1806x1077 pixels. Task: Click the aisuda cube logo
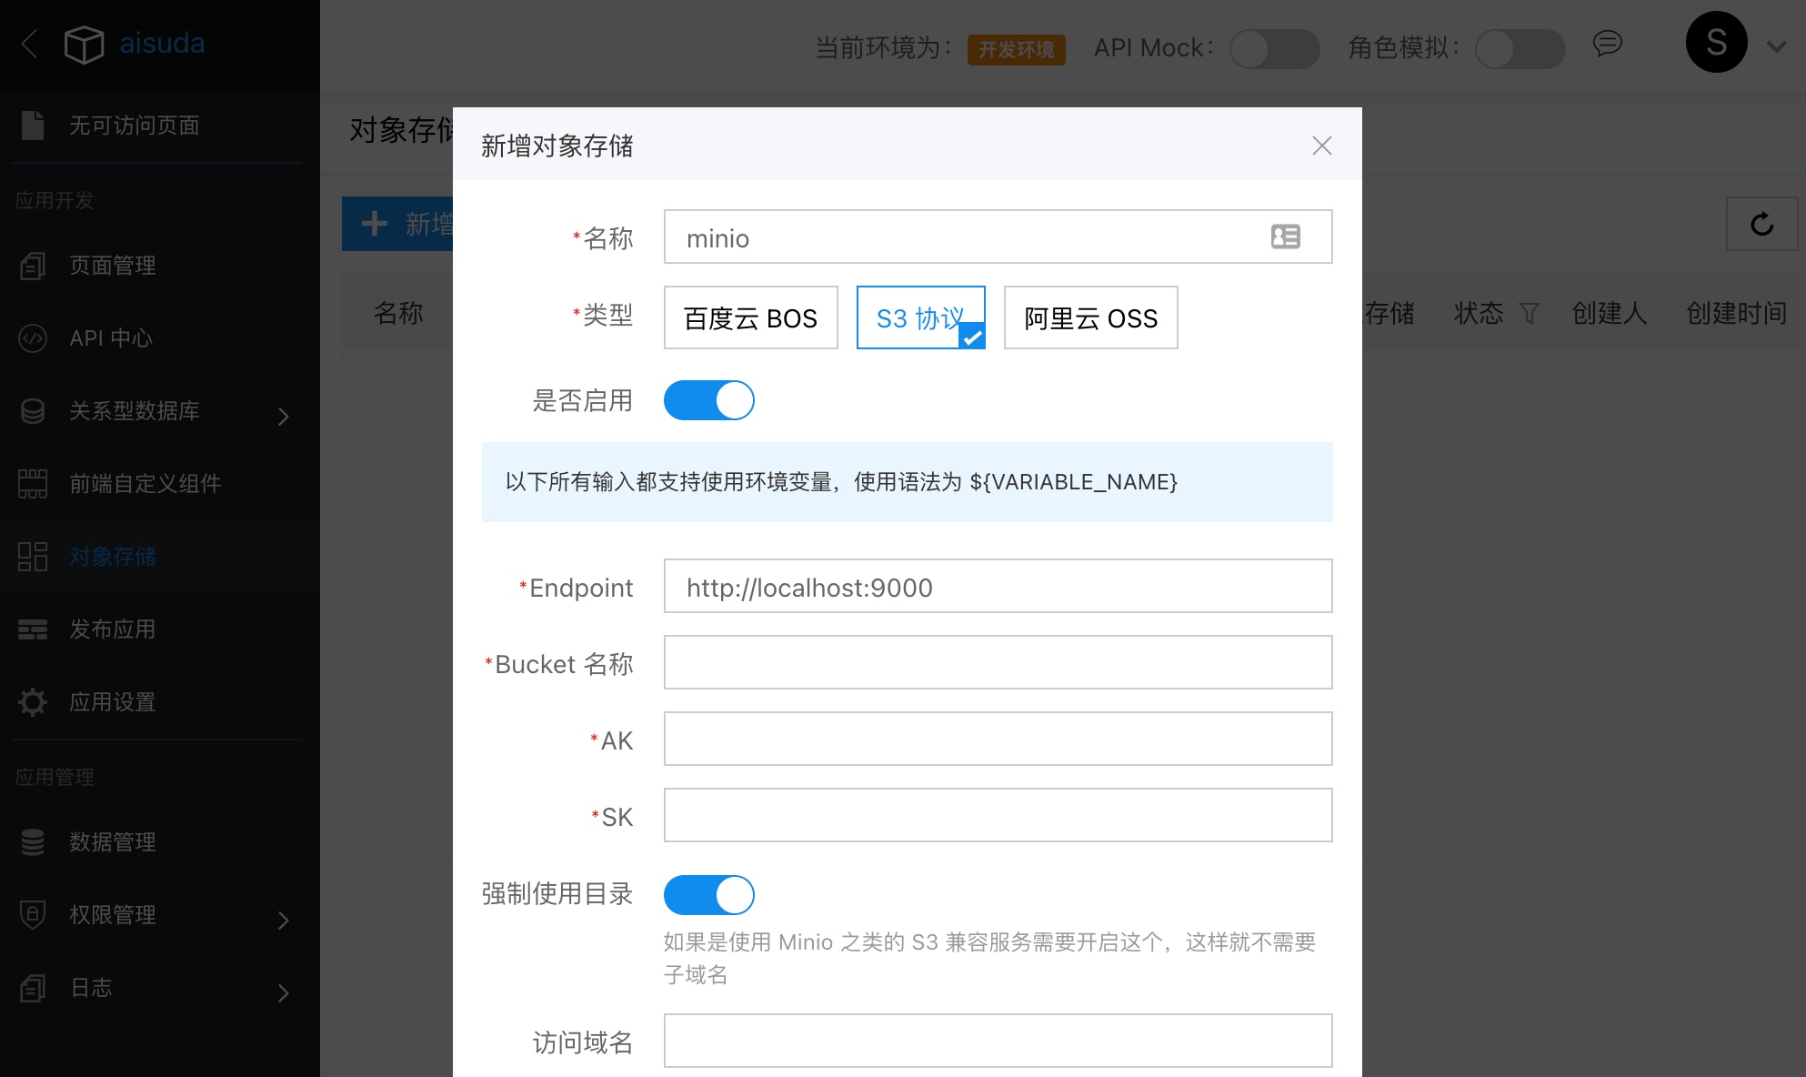(84, 44)
